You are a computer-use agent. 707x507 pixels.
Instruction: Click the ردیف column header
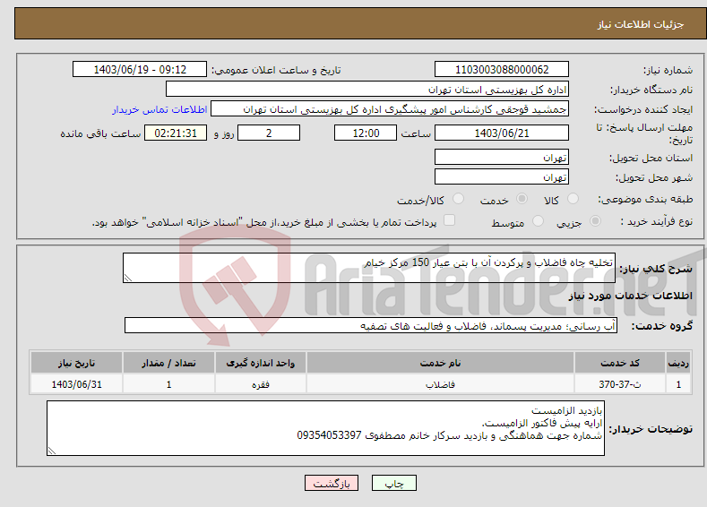(x=678, y=363)
